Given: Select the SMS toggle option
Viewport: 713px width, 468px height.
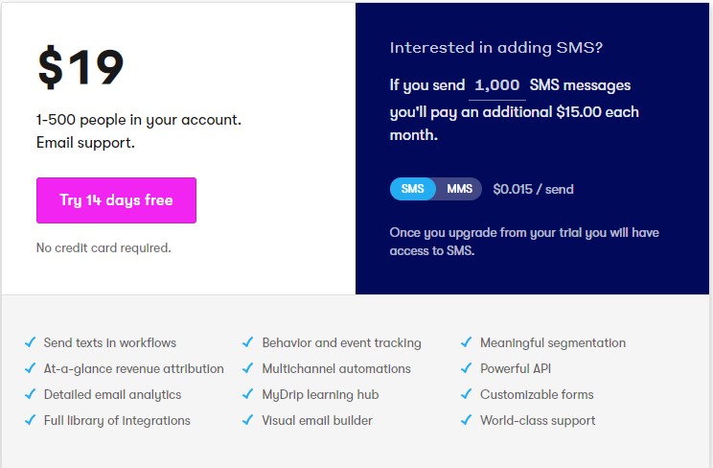Looking at the screenshot, I should (412, 189).
